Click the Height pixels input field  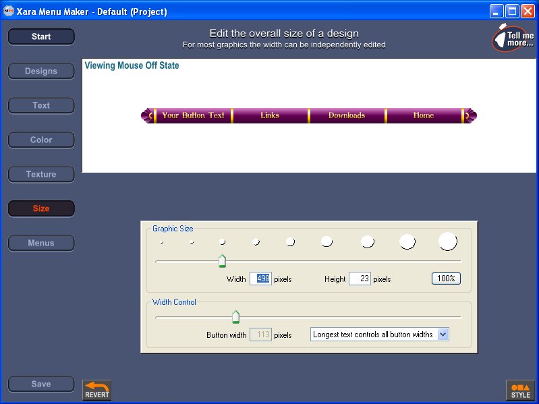(x=360, y=279)
